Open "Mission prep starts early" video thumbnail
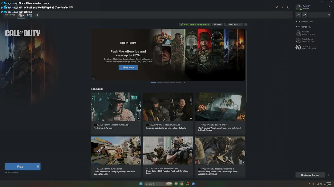Viewport: 334px width, 187px height. click(x=220, y=151)
